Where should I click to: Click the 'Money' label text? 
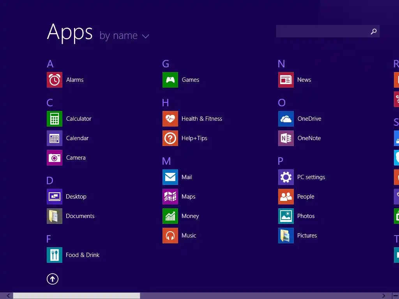point(190,216)
